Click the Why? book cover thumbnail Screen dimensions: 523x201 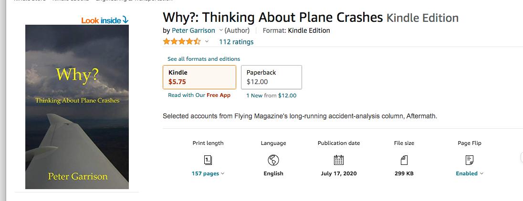[x=77, y=107]
